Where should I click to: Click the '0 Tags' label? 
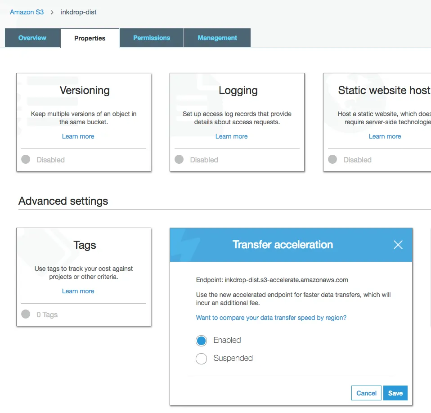click(x=47, y=314)
